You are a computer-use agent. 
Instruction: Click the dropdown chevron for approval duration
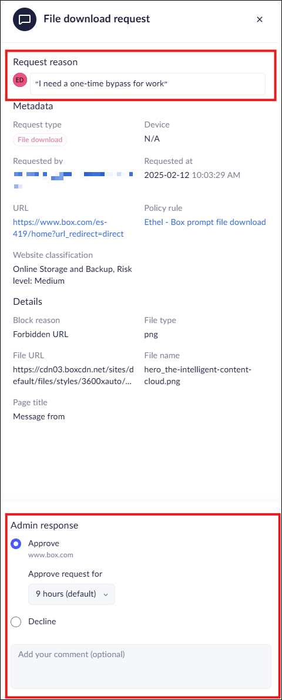(x=106, y=595)
